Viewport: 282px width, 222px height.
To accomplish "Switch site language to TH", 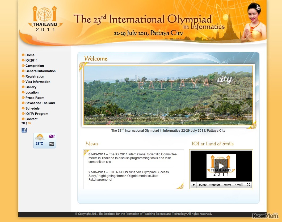I will point(23,123).
